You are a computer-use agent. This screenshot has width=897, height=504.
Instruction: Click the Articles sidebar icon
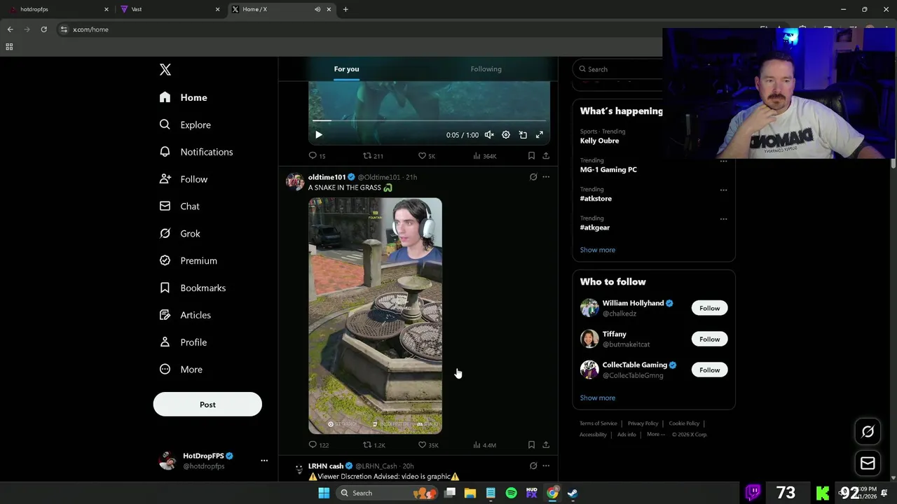(x=165, y=315)
